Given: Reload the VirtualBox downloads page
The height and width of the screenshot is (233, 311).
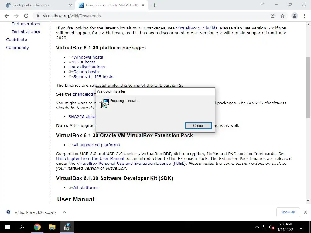Looking at the screenshot, I should click(x=26, y=16).
